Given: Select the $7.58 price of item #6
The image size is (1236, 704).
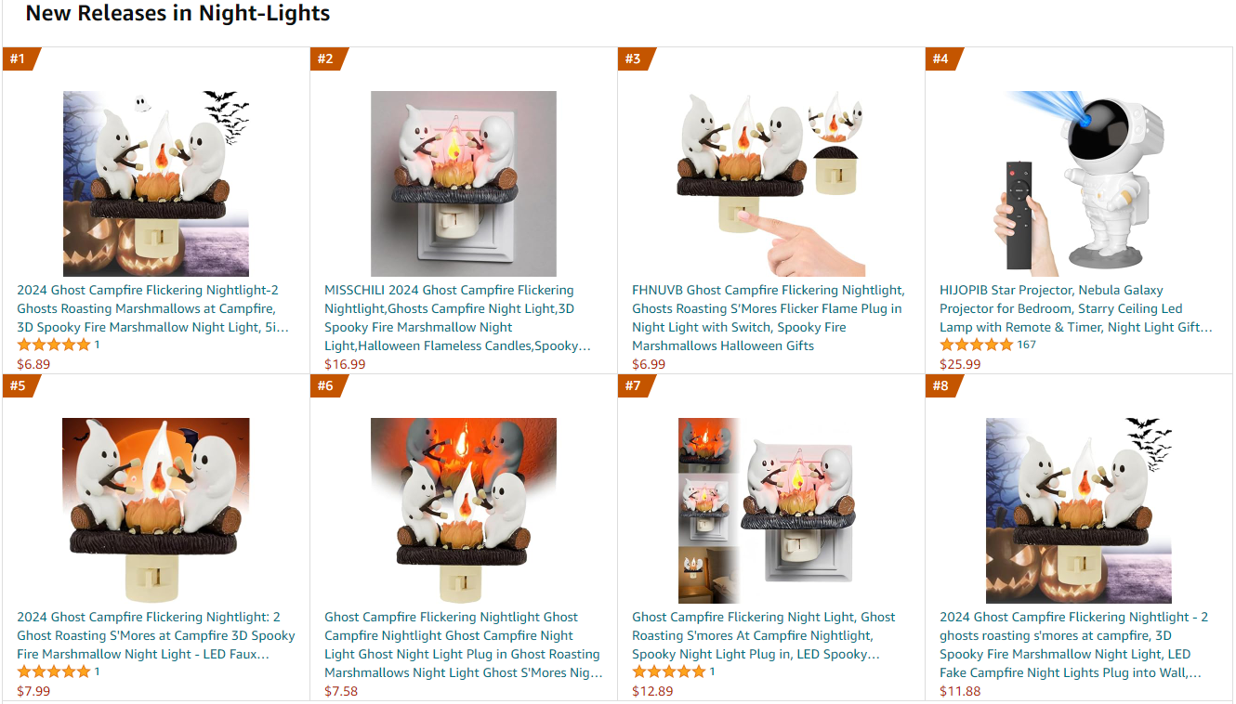Looking at the screenshot, I should 341,691.
